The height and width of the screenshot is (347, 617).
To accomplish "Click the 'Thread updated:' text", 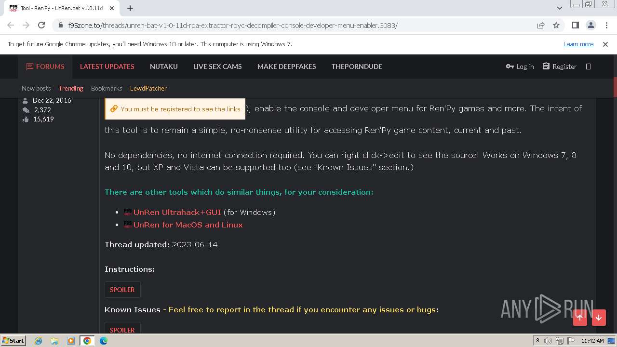I will (137, 244).
